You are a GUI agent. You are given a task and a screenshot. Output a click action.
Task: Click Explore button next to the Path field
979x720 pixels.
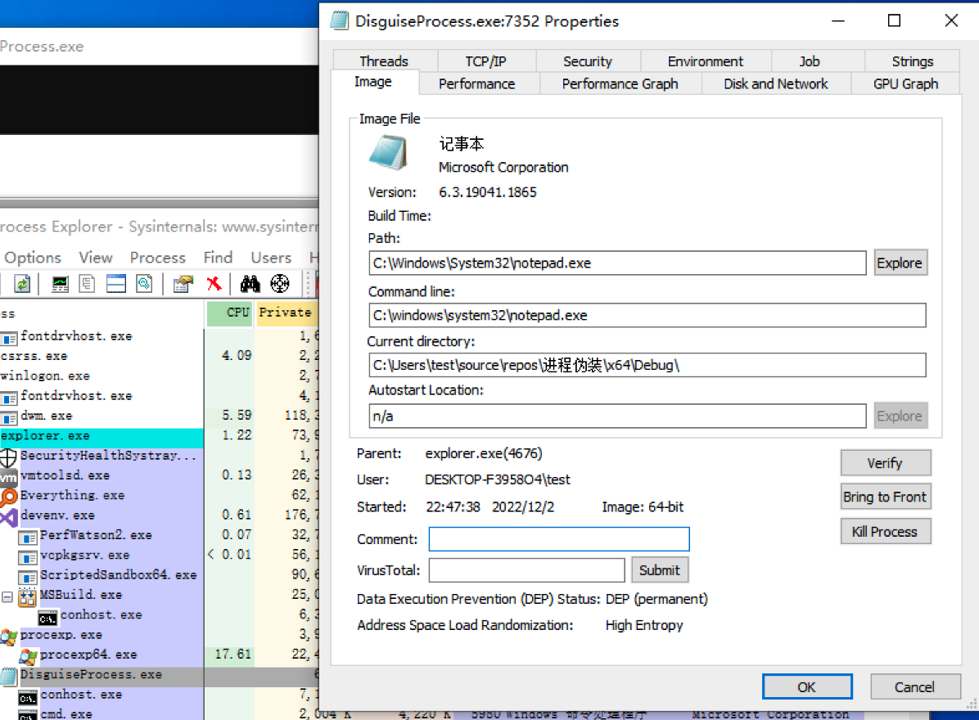[x=900, y=263]
